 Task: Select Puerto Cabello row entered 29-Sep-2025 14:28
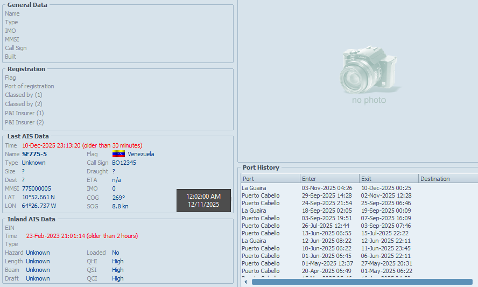(360, 195)
